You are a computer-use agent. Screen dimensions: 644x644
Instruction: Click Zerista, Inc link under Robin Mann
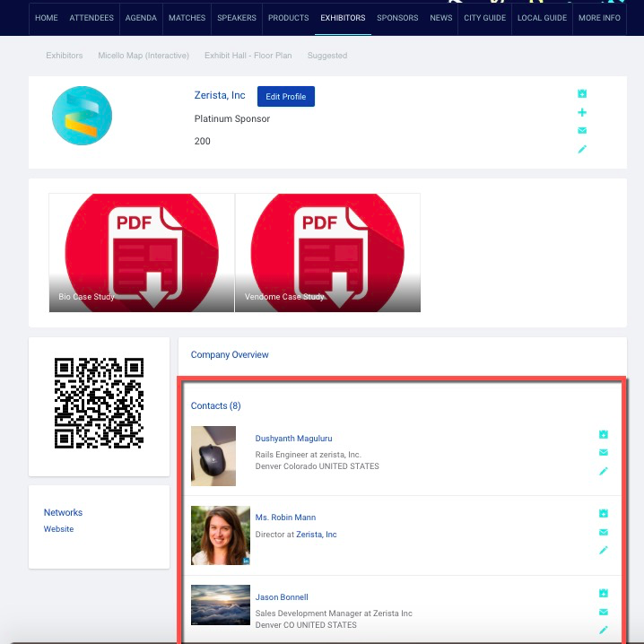(x=317, y=535)
